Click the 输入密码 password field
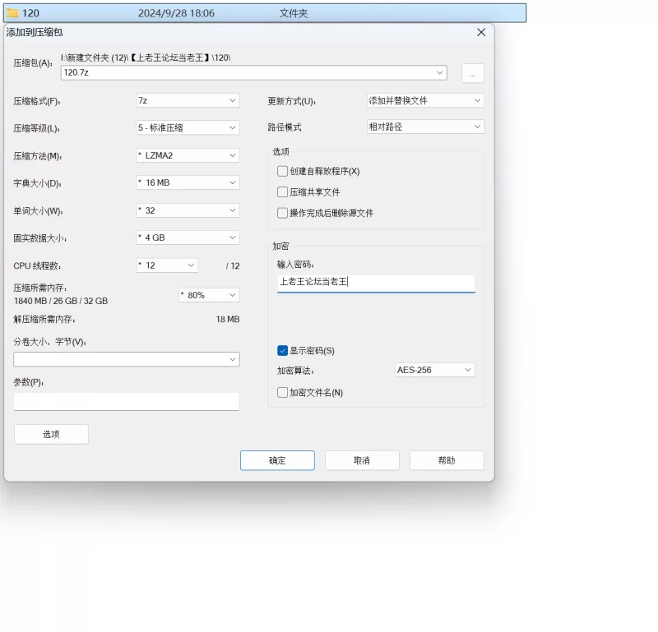Screen dimensions: 658x632 [x=376, y=283]
